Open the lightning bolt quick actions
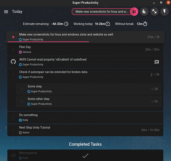This screenshot has height=161, width=171. (x=164, y=12)
